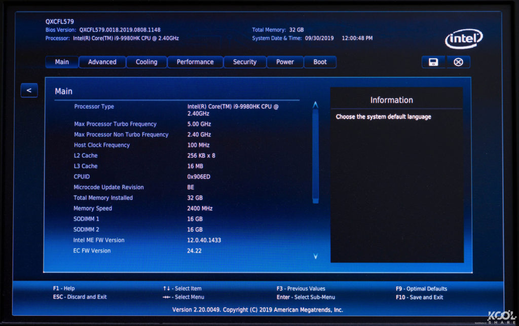Click the L2 Cache label
519x326 pixels.
86,156
